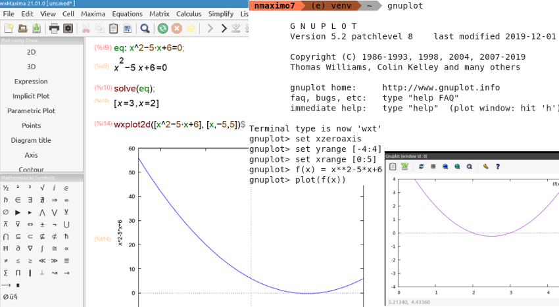This screenshot has height=307, width=559.
Task: Click the Points button
Action: click(x=32, y=126)
